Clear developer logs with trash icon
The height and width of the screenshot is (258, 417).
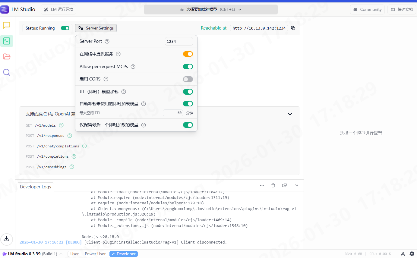[x=273, y=185]
